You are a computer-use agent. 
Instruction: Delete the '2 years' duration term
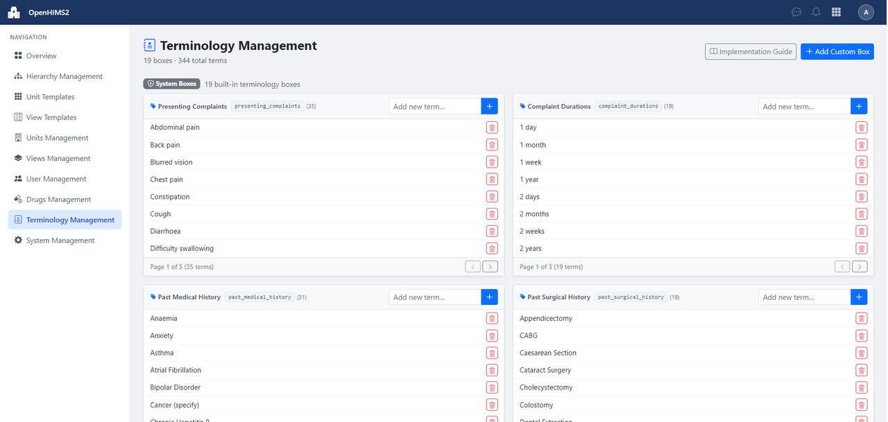pyautogui.click(x=862, y=249)
